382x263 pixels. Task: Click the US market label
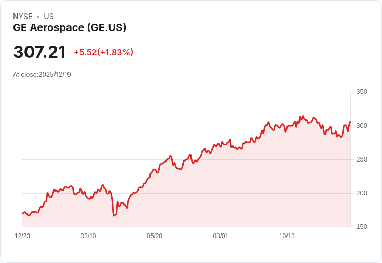tap(49, 17)
